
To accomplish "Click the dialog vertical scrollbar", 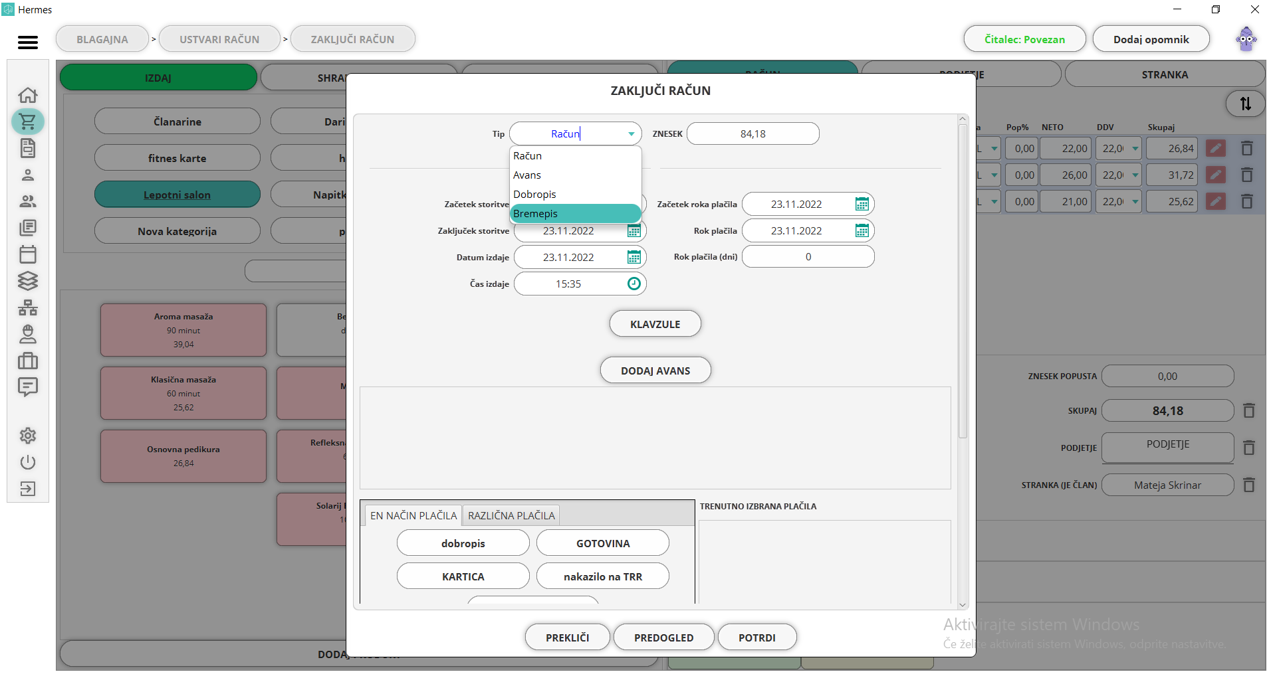I will [963, 282].
